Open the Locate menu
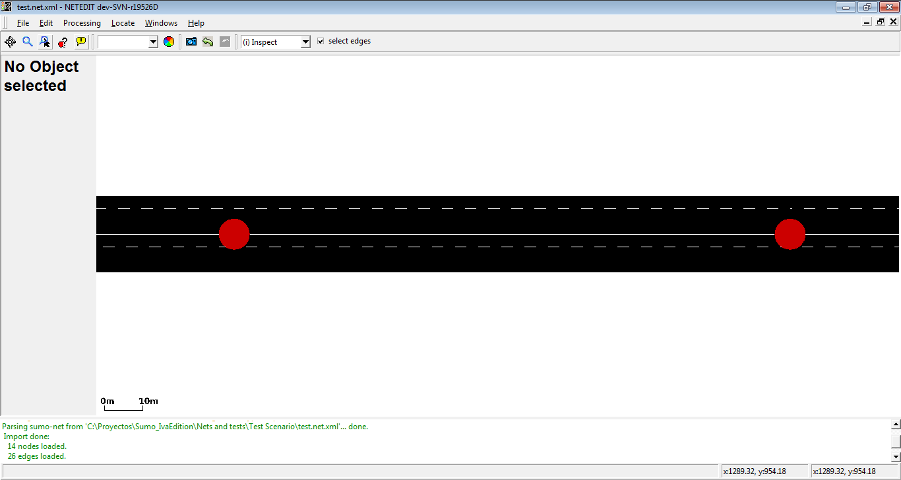Image resolution: width=901 pixels, height=480 pixels. [123, 23]
